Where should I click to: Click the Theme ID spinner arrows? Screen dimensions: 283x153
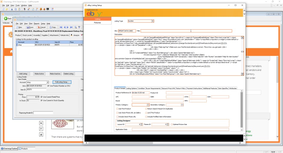pos(168,124)
